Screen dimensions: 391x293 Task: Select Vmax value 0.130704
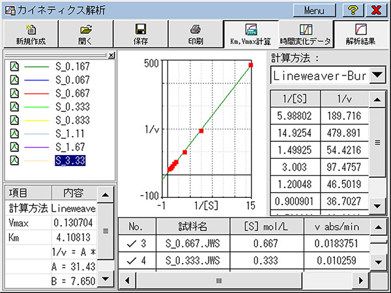[x=74, y=223]
